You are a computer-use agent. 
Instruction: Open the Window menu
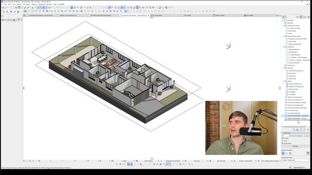tap(49, 4)
